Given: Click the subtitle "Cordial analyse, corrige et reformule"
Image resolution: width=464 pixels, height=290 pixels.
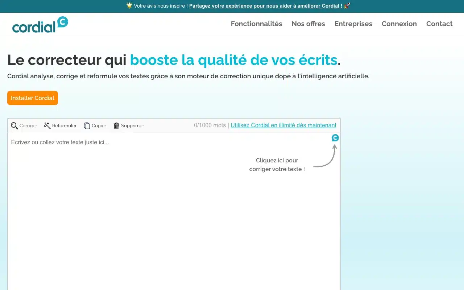Looking at the screenshot, I should tap(188, 76).
